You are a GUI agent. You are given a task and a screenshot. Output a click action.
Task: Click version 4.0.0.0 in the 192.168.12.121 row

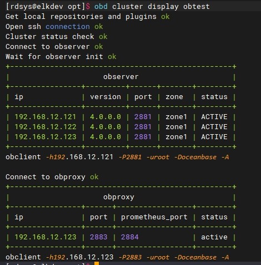pyautogui.click(x=106, y=117)
